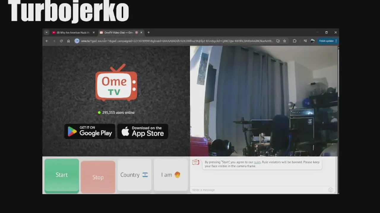Click the Finish update button

click(x=326, y=41)
